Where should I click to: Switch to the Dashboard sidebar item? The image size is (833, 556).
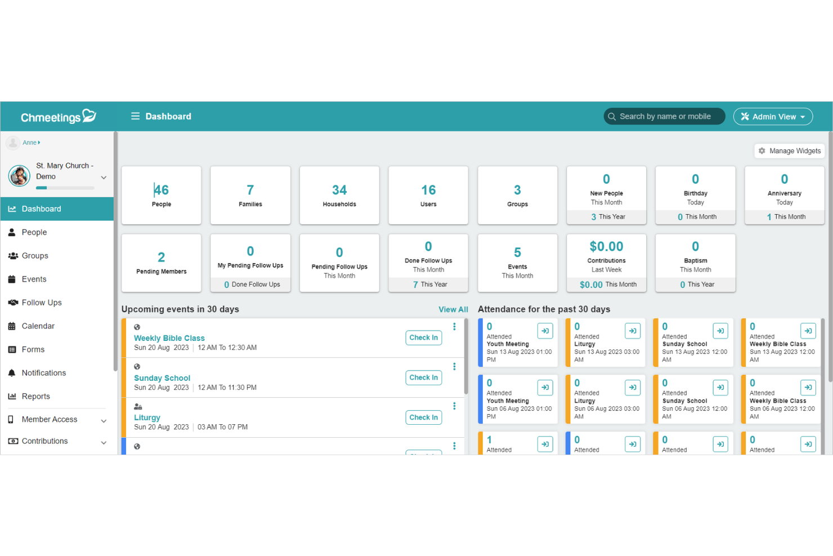coord(42,208)
